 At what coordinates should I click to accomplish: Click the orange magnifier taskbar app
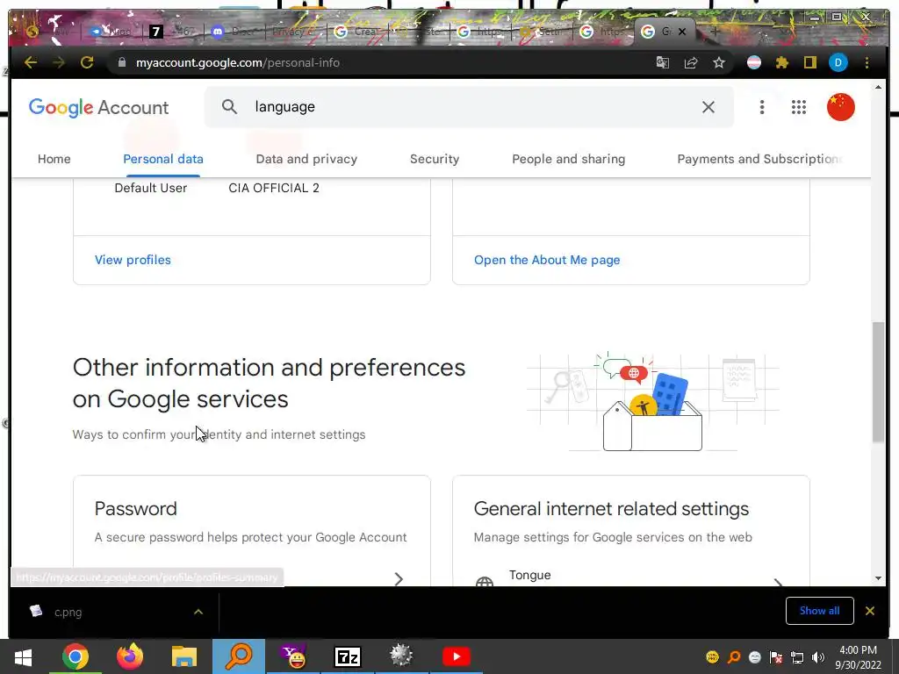coord(239,656)
